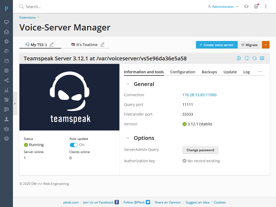Open the Administrator account dropdown

(223, 6)
